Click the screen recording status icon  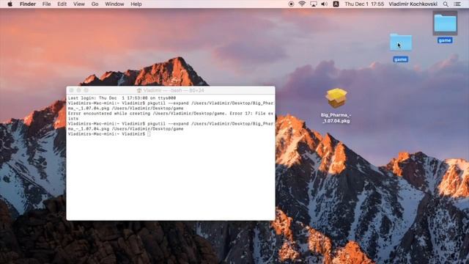click(291, 4)
